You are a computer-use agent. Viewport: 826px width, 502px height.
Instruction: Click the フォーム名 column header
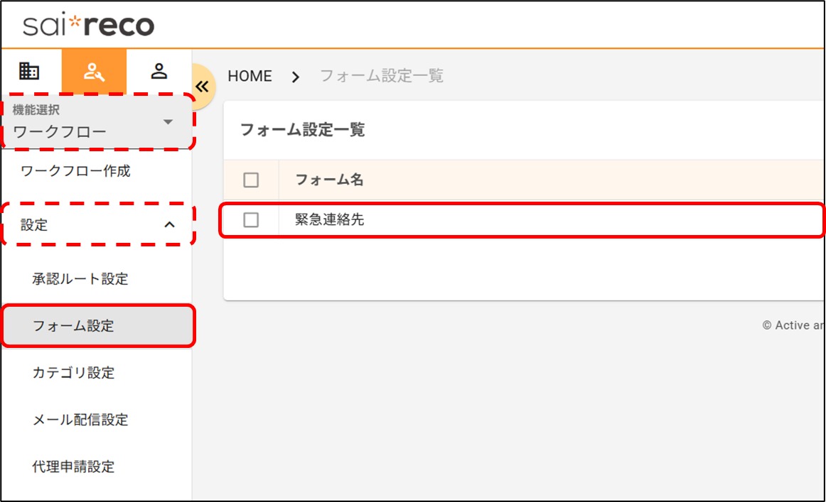tap(329, 180)
